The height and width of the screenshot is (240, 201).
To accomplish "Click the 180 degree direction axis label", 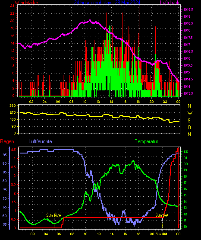I will point(13,119).
